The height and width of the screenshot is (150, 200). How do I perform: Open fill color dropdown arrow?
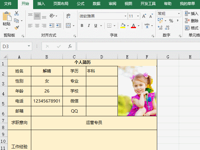128,26
